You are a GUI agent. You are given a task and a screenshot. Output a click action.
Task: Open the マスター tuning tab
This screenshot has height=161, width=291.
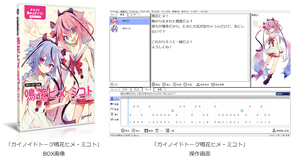(125, 89)
